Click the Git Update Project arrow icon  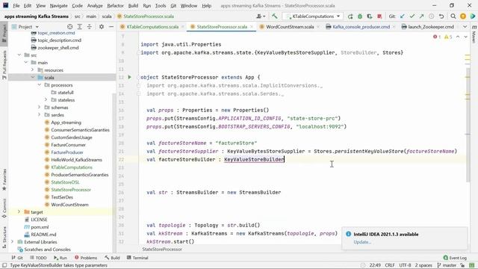403,16
